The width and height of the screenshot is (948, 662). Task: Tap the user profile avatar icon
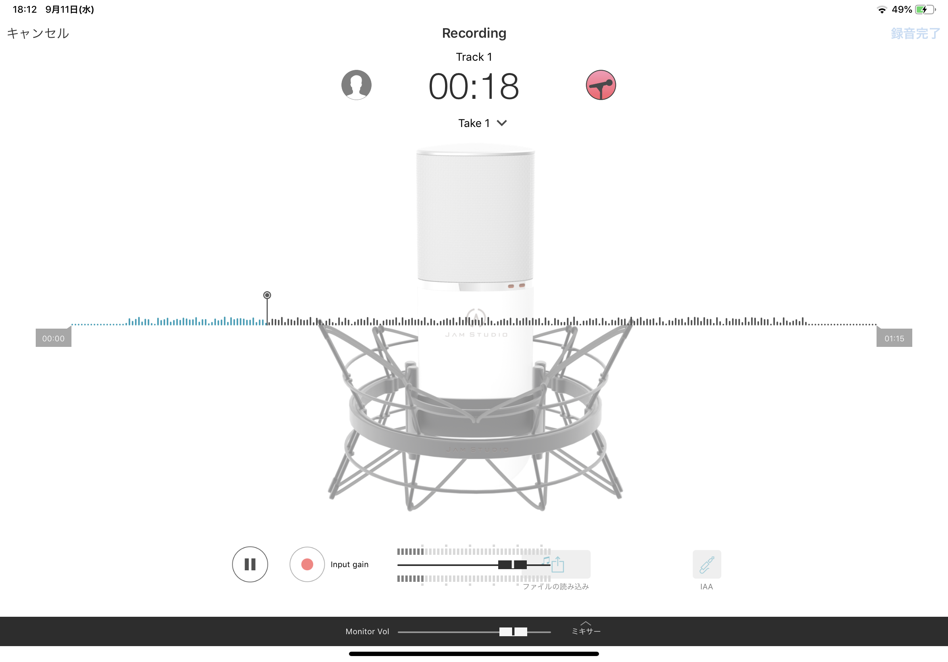tap(356, 85)
